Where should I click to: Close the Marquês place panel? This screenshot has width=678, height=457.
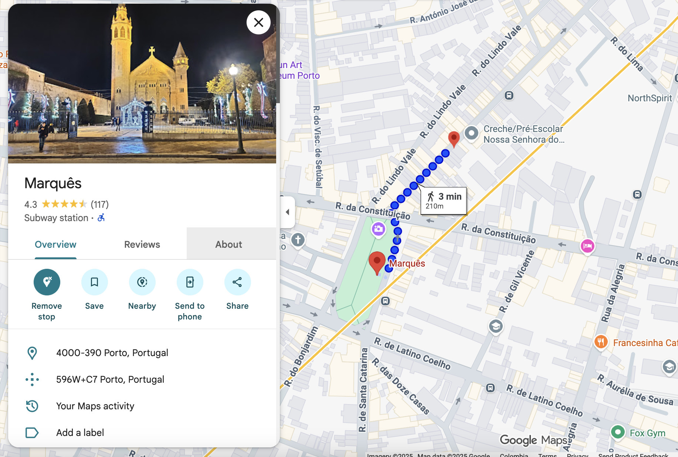[x=258, y=23]
